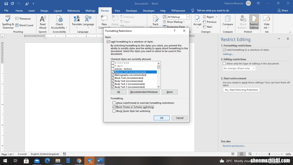The height and width of the screenshot is (165, 293).
Task: Uncheck Bibliography (recommended) style
Action: pos(113,75)
